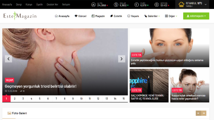Click the gold (Altın) price icon
The height and width of the screenshot is (120, 214).
93,5
